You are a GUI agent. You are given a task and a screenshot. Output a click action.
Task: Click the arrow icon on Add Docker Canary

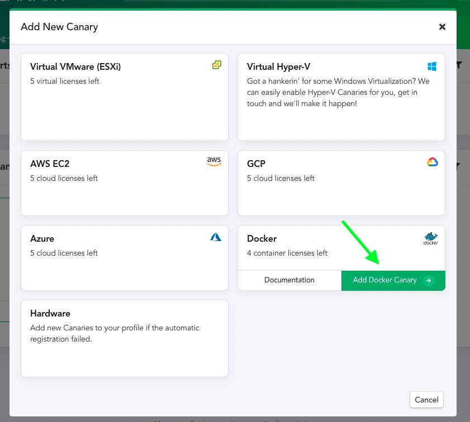coord(429,280)
